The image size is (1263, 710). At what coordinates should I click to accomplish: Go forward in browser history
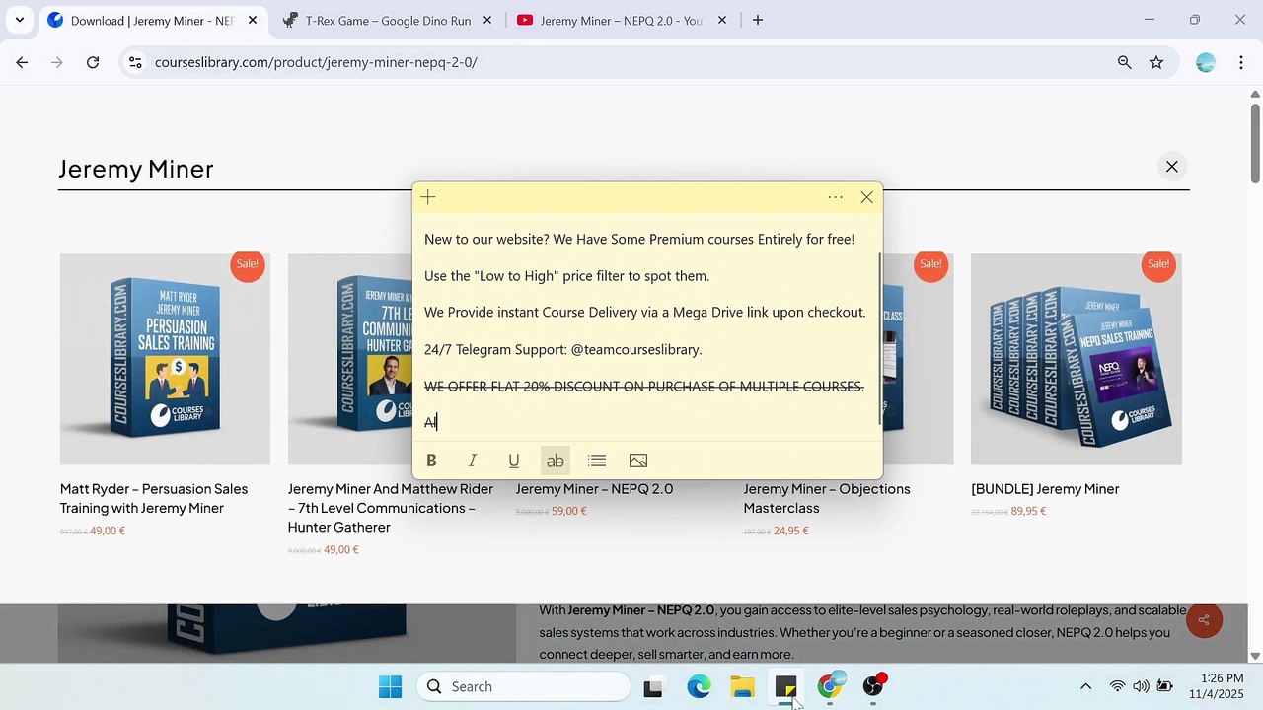pyautogui.click(x=57, y=62)
